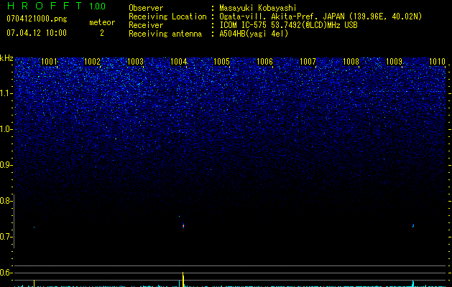Click the meteor count label
Viewport: 452px width, 287px height.
coord(102,22)
